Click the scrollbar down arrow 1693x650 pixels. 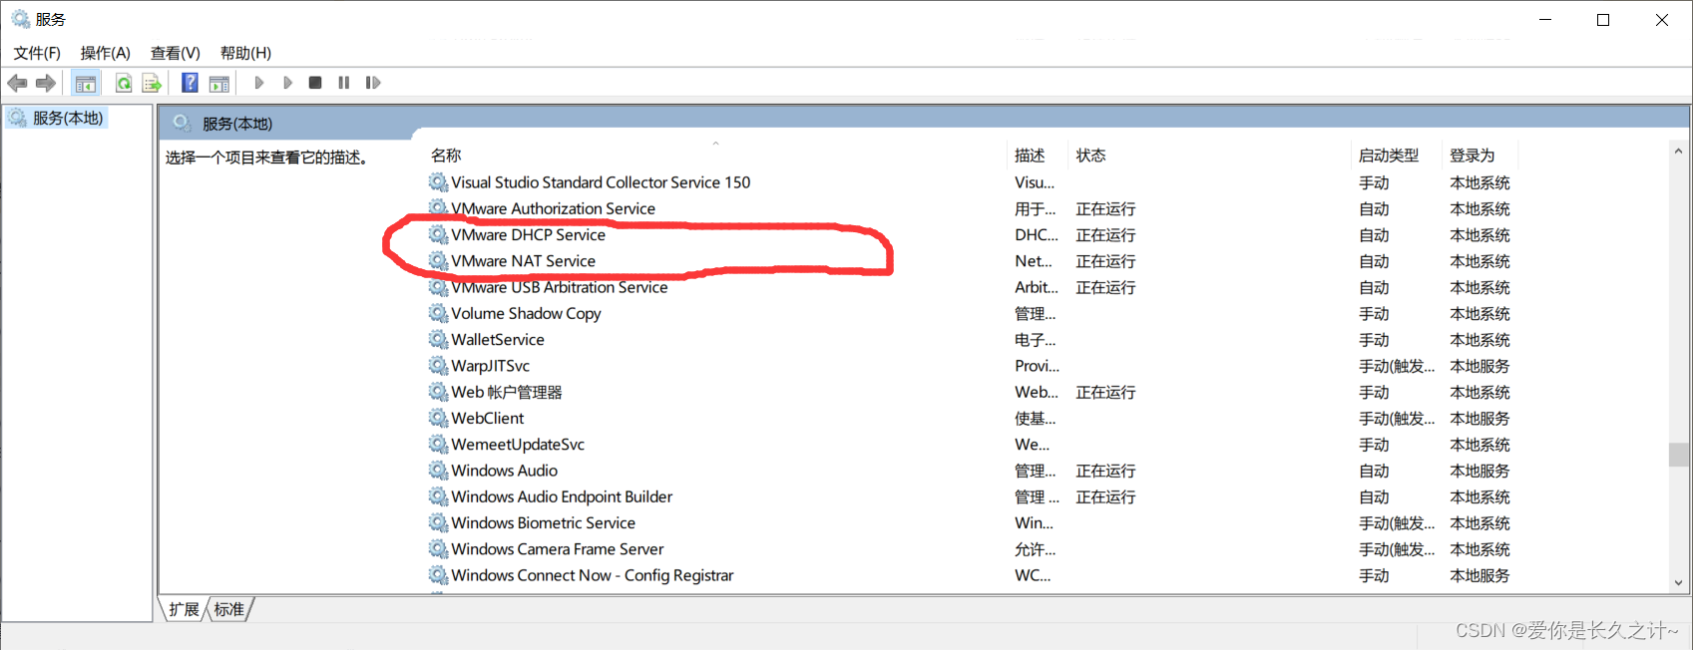coord(1678,583)
